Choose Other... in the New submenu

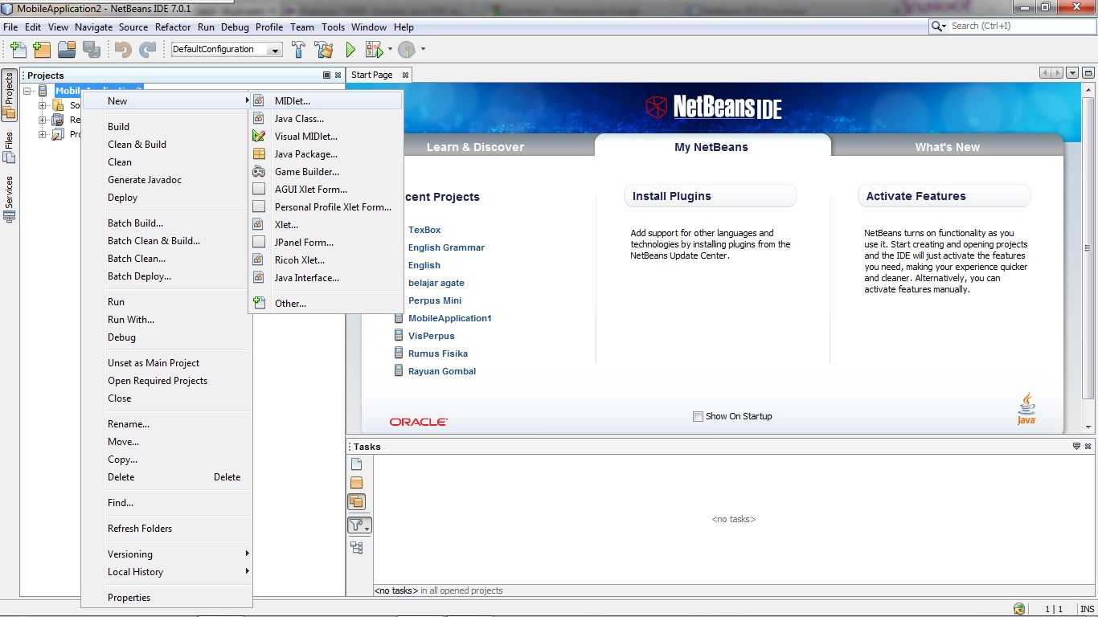pos(326,304)
